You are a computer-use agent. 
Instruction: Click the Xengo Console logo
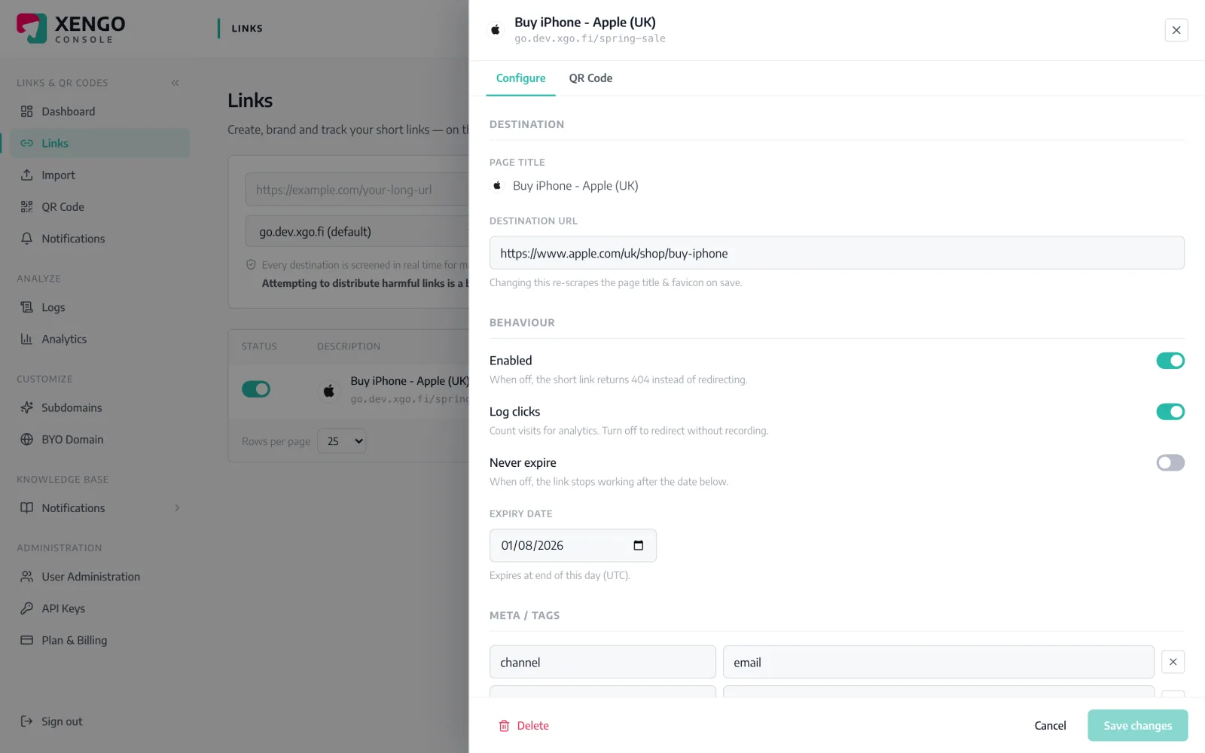(x=71, y=29)
